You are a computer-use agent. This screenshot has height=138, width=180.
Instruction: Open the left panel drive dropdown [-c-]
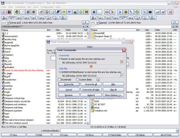pyautogui.click(x=8, y=23)
